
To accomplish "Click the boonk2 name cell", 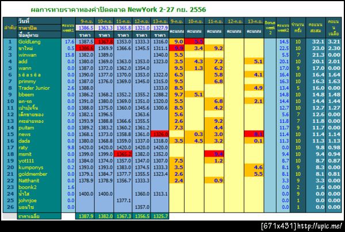I will click(x=39, y=187).
